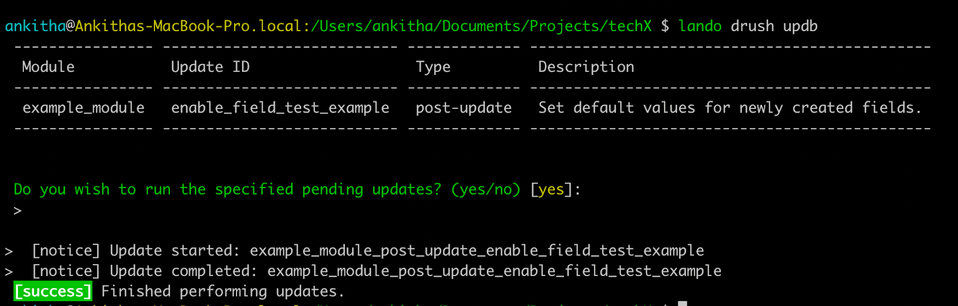Click the Description column header

point(586,67)
